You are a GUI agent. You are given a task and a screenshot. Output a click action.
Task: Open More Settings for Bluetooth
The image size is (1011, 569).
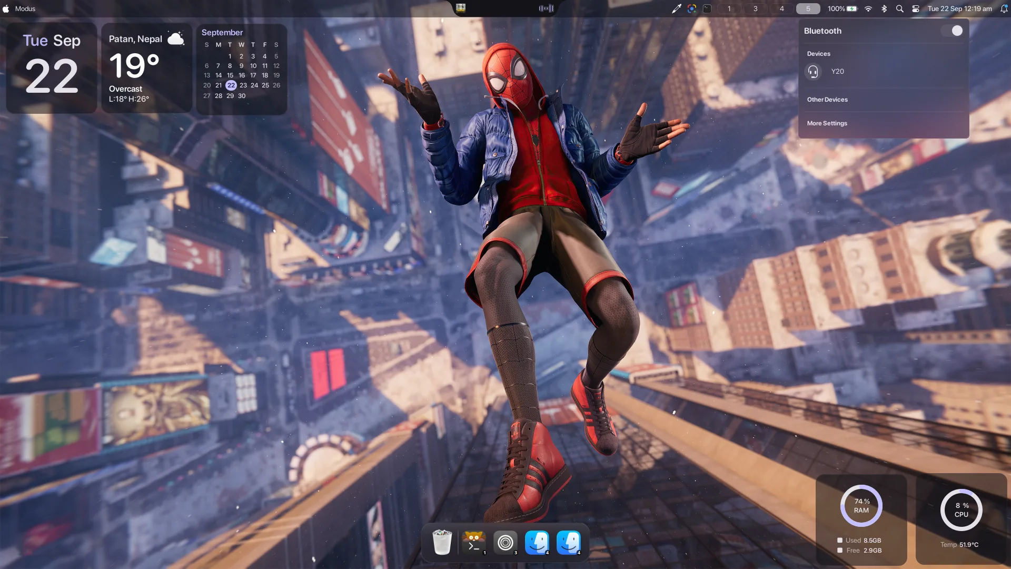(827, 123)
